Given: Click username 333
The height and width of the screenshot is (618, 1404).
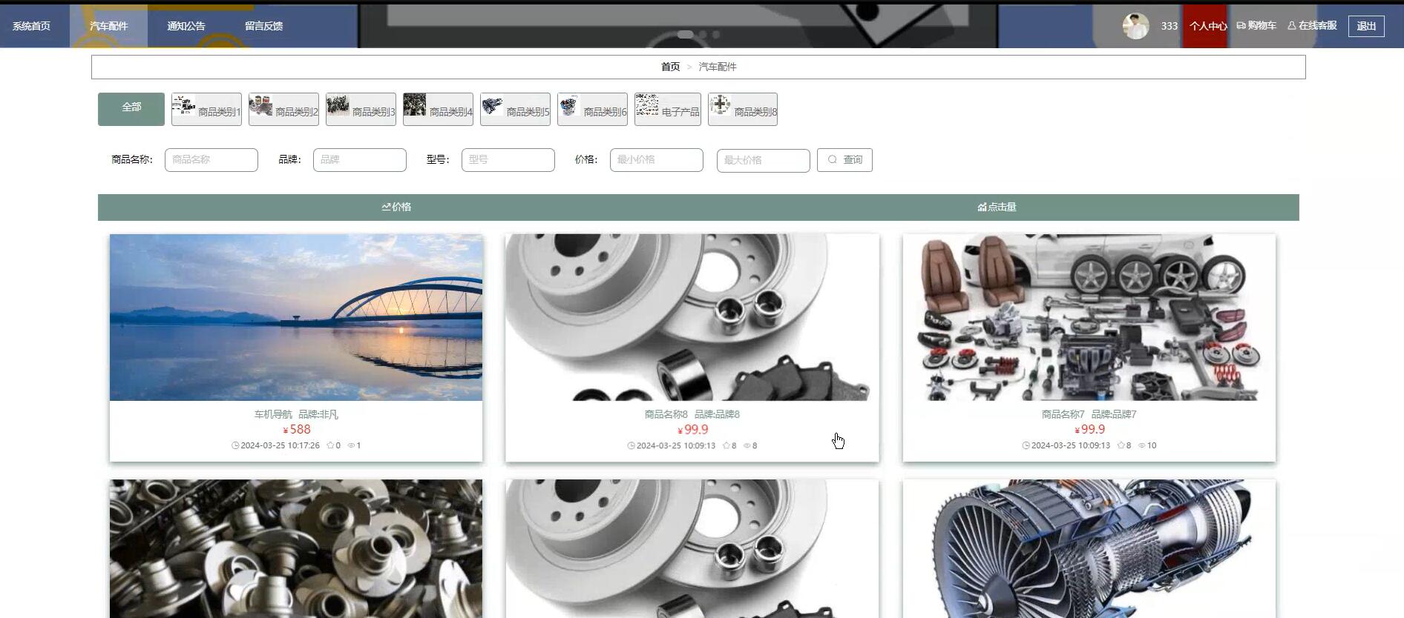Looking at the screenshot, I should tap(1170, 26).
